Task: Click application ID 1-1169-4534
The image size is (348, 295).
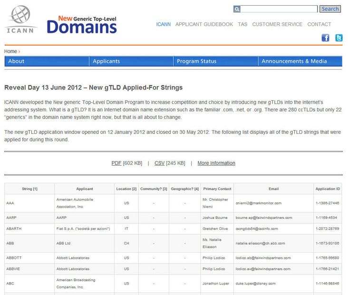Action: (x=326, y=218)
